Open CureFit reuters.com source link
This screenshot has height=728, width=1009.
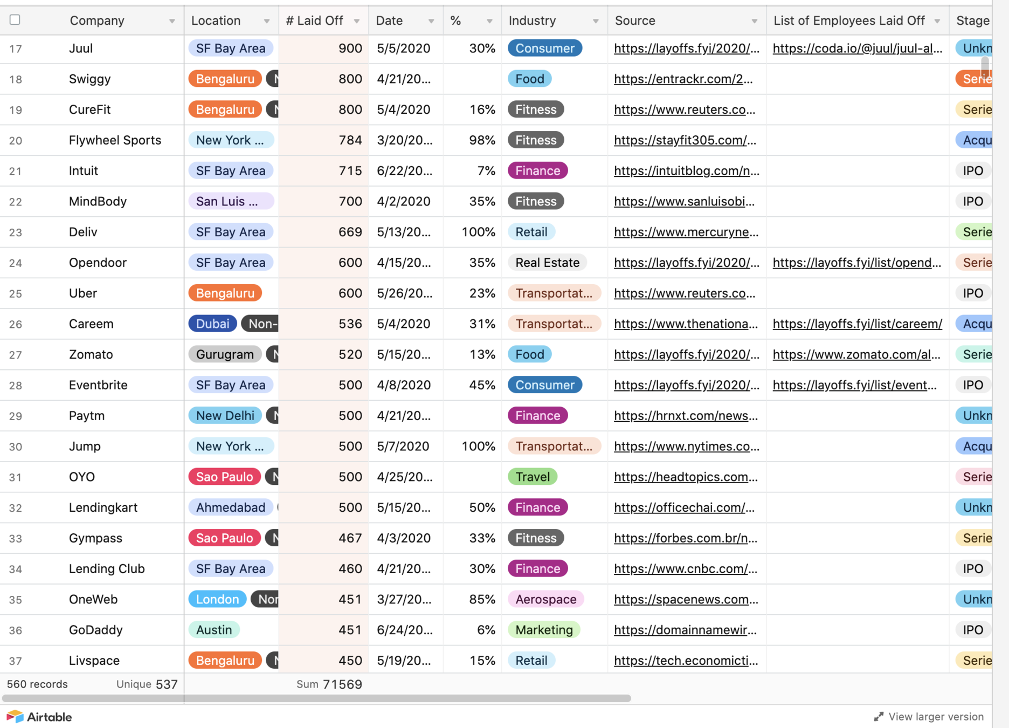point(685,110)
